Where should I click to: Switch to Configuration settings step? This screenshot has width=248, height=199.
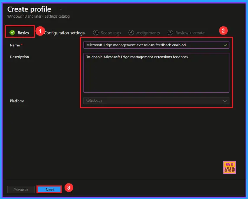[64, 33]
